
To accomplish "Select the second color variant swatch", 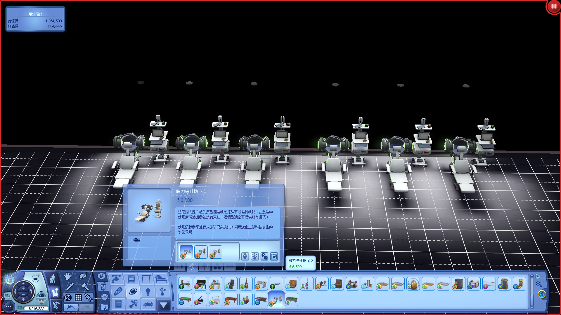I will [x=201, y=252].
